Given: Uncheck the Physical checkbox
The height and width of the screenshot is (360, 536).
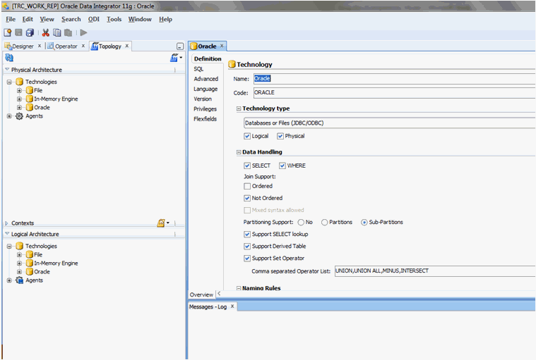Looking at the screenshot, I should click(x=280, y=136).
